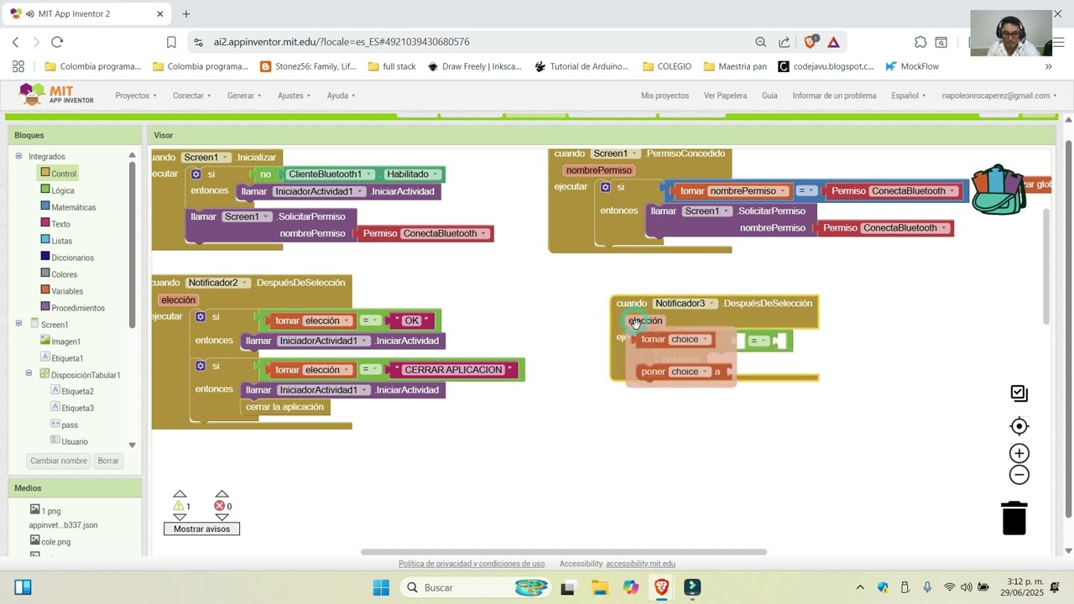Open the Ayuda menu

point(341,96)
